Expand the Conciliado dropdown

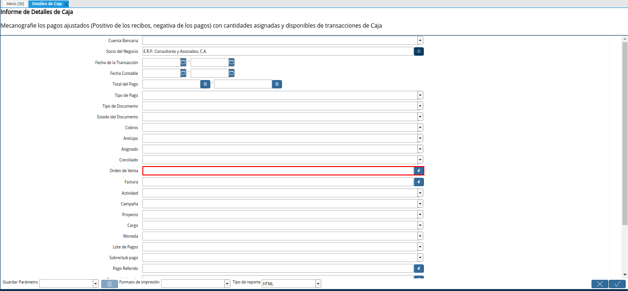pyautogui.click(x=420, y=160)
